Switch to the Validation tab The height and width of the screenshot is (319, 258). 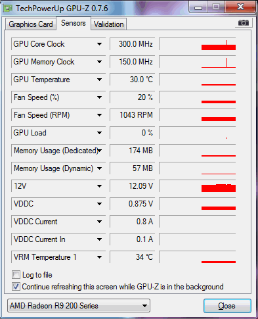[x=109, y=24]
